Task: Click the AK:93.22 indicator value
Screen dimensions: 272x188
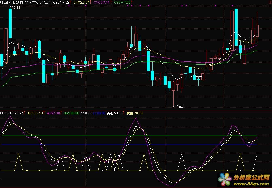Action: pos(16,113)
